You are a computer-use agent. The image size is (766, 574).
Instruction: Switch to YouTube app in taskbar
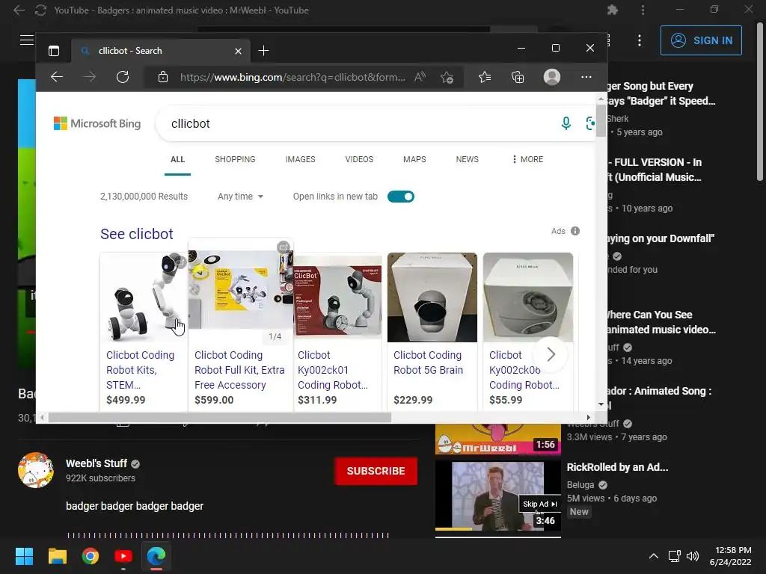point(123,556)
